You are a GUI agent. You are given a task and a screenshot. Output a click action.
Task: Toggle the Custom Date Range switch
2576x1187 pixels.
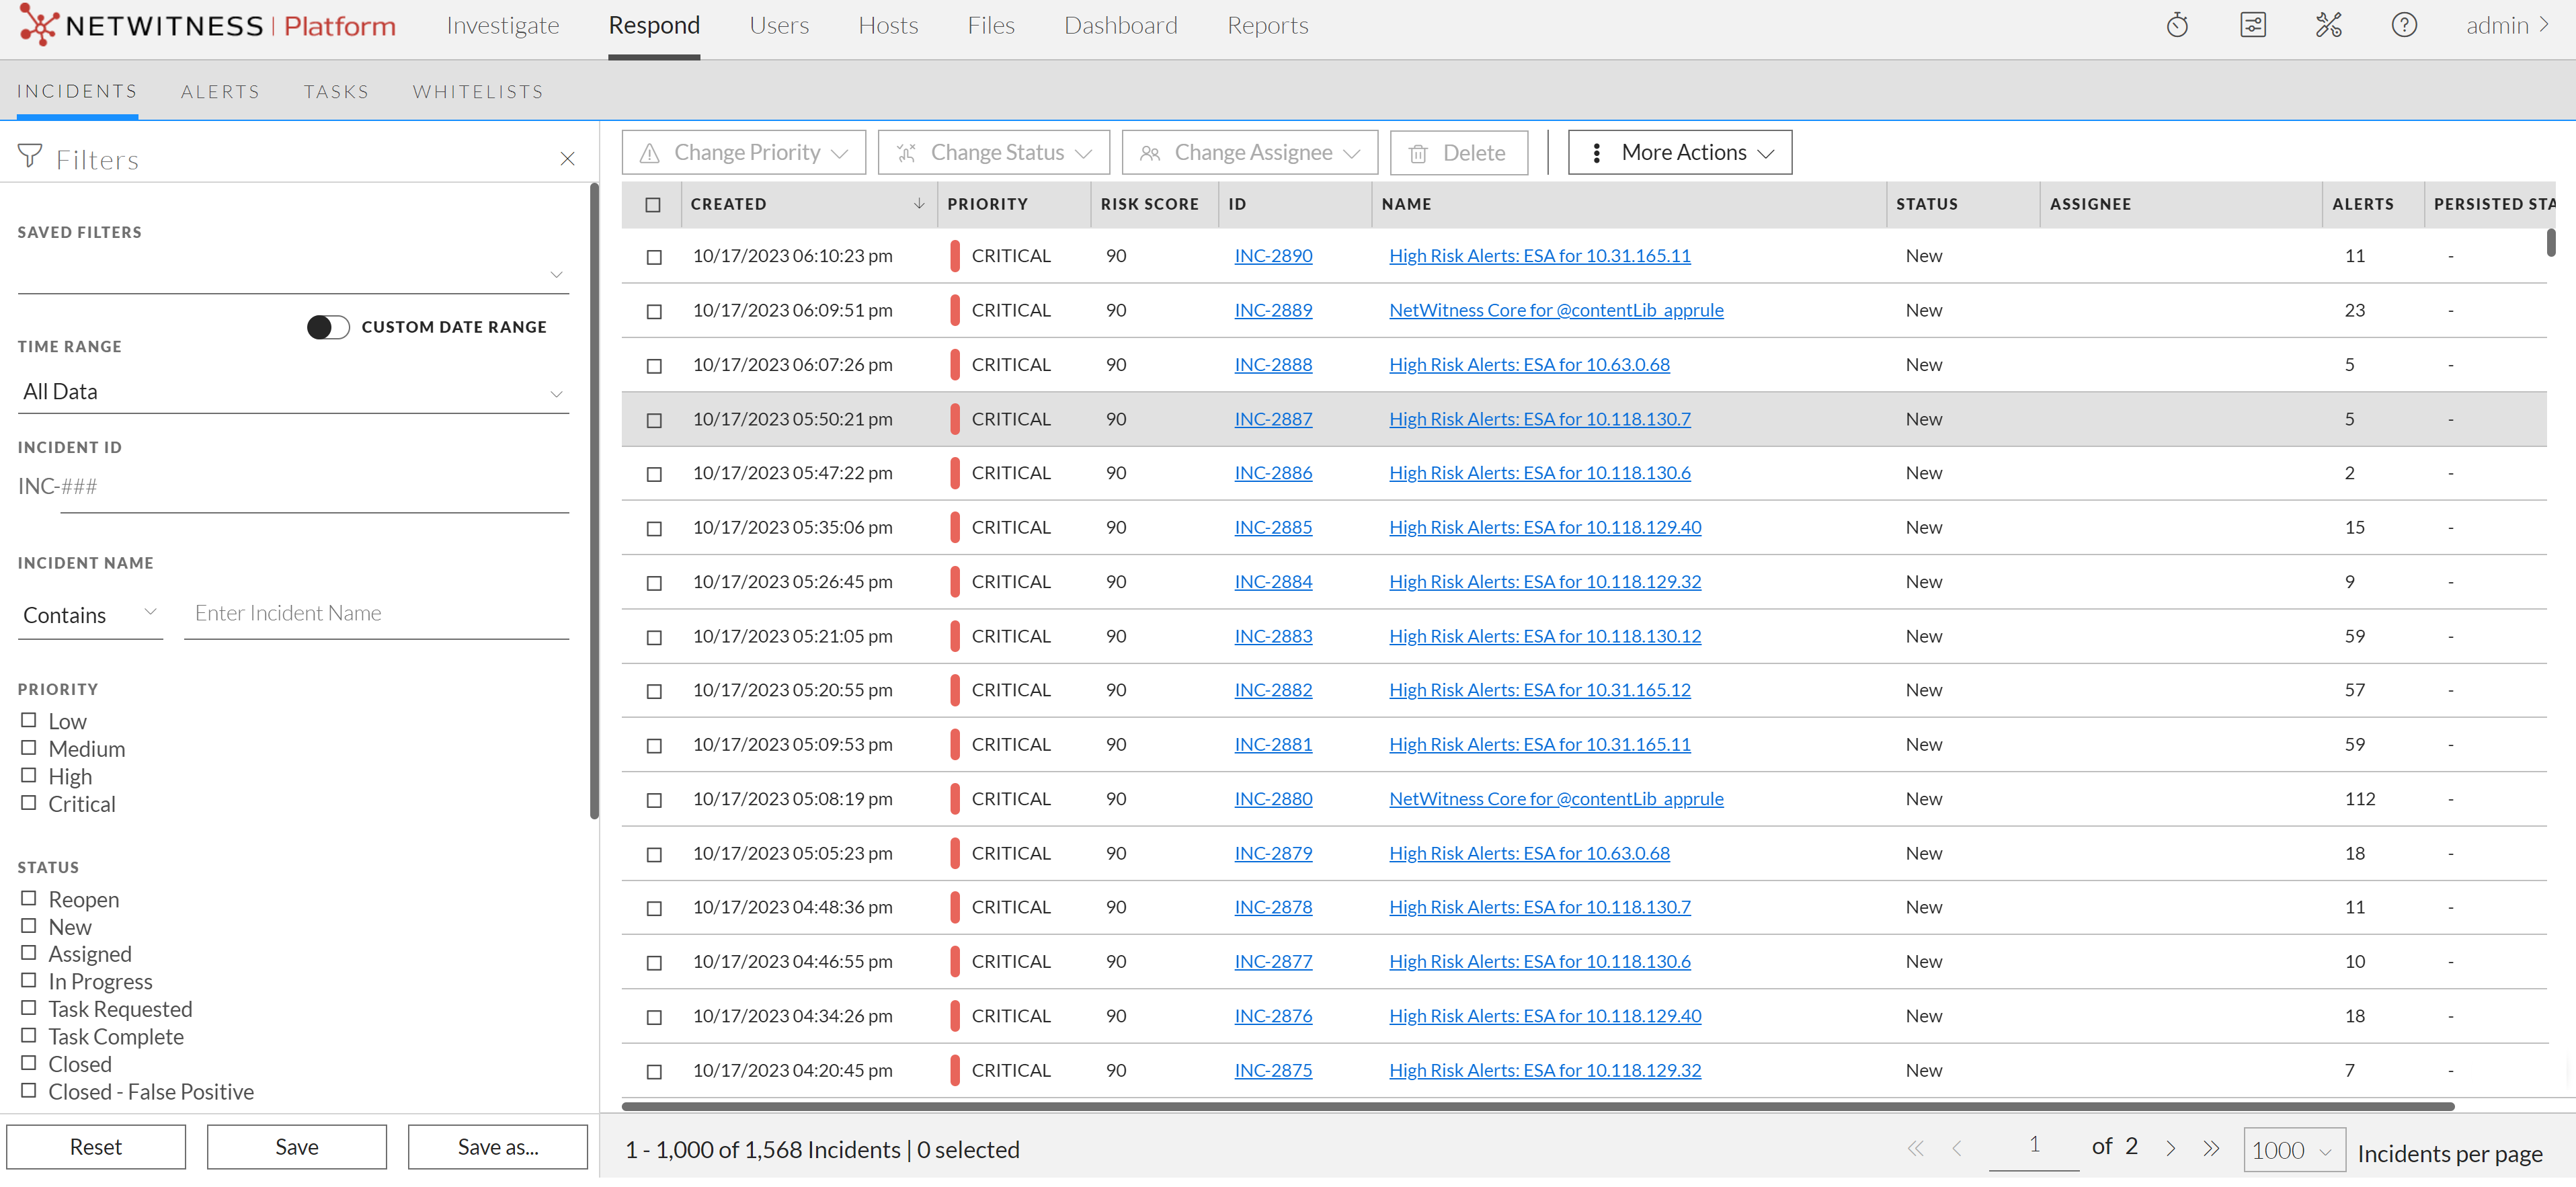pyautogui.click(x=328, y=327)
